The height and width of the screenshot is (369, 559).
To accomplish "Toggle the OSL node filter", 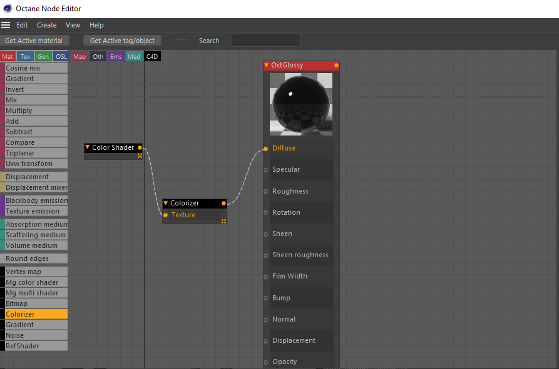I will point(61,57).
